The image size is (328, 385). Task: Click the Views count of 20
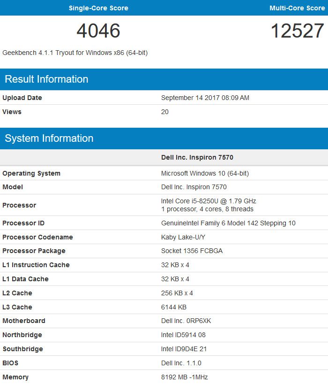pyautogui.click(x=165, y=112)
